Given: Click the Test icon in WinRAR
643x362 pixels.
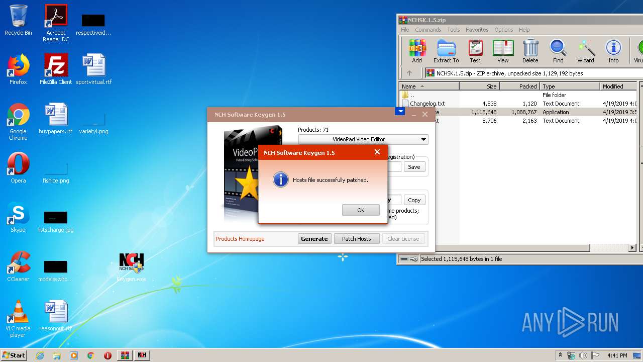Looking at the screenshot, I should [475, 51].
